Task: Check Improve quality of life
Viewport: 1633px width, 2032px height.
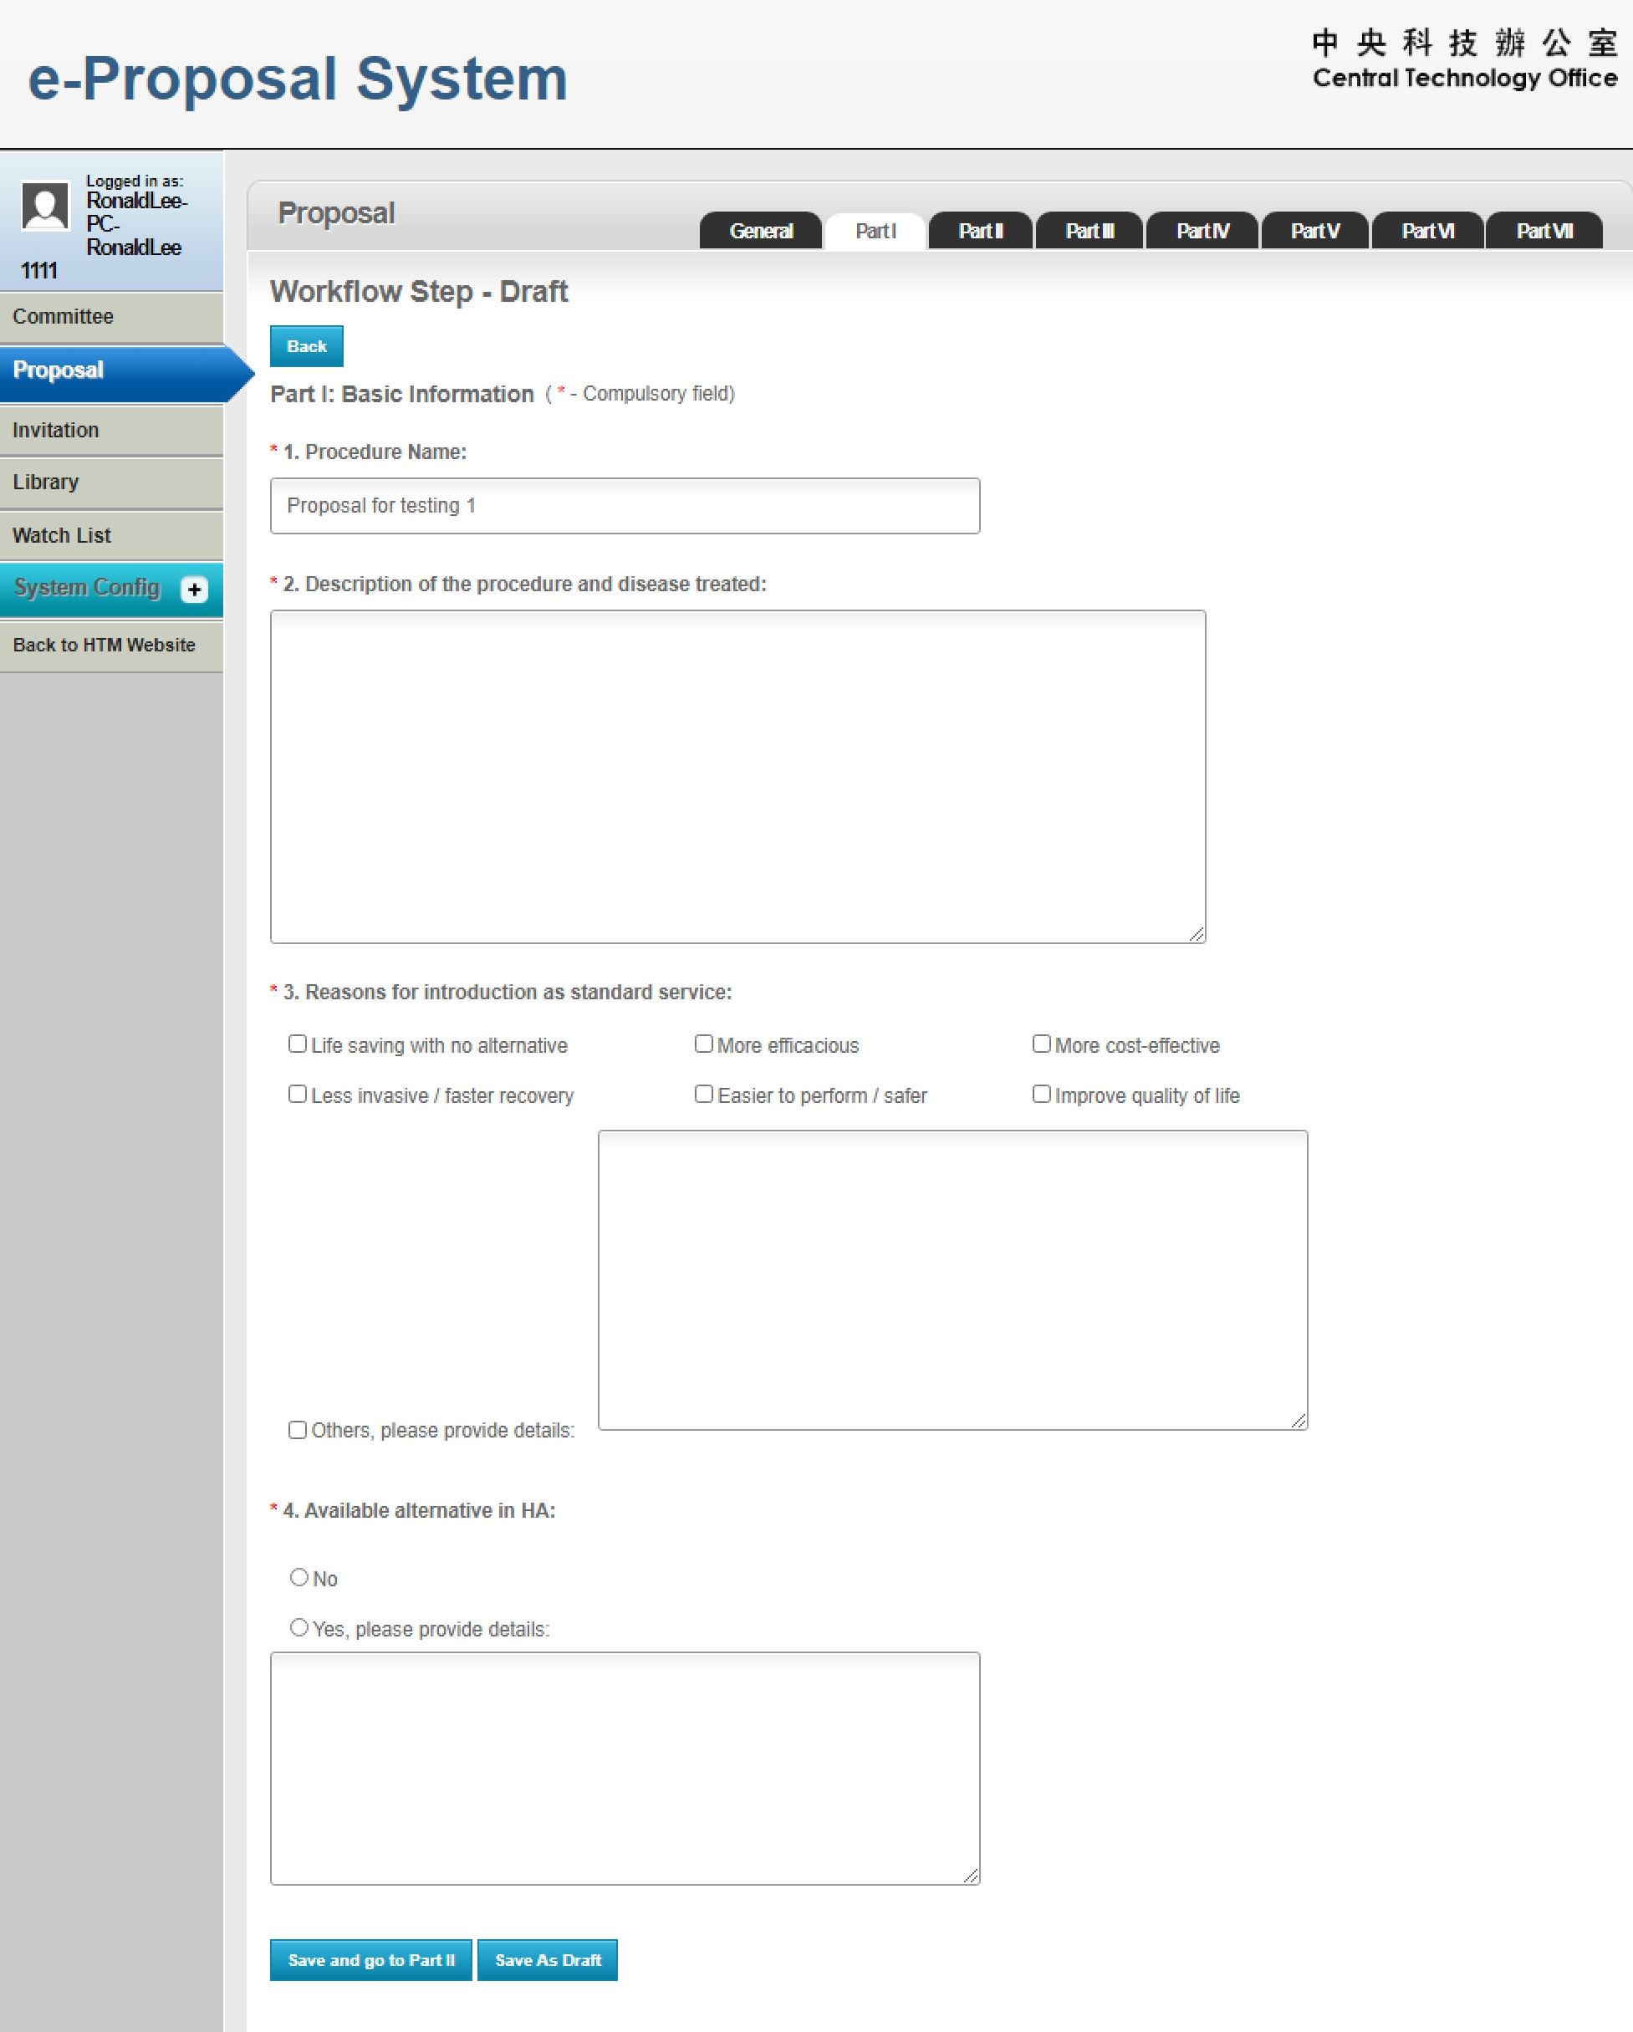Action: click(1041, 1095)
